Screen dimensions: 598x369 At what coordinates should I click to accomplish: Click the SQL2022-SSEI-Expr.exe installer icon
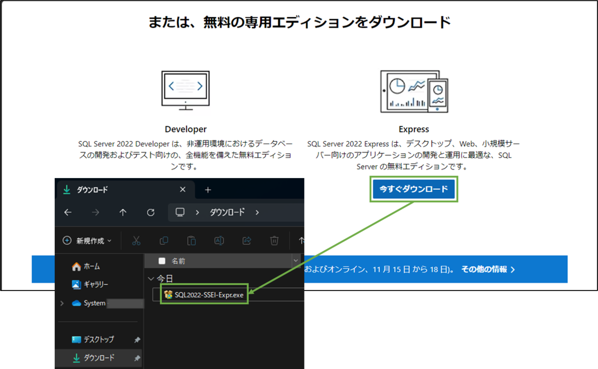[x=168, y=295]
